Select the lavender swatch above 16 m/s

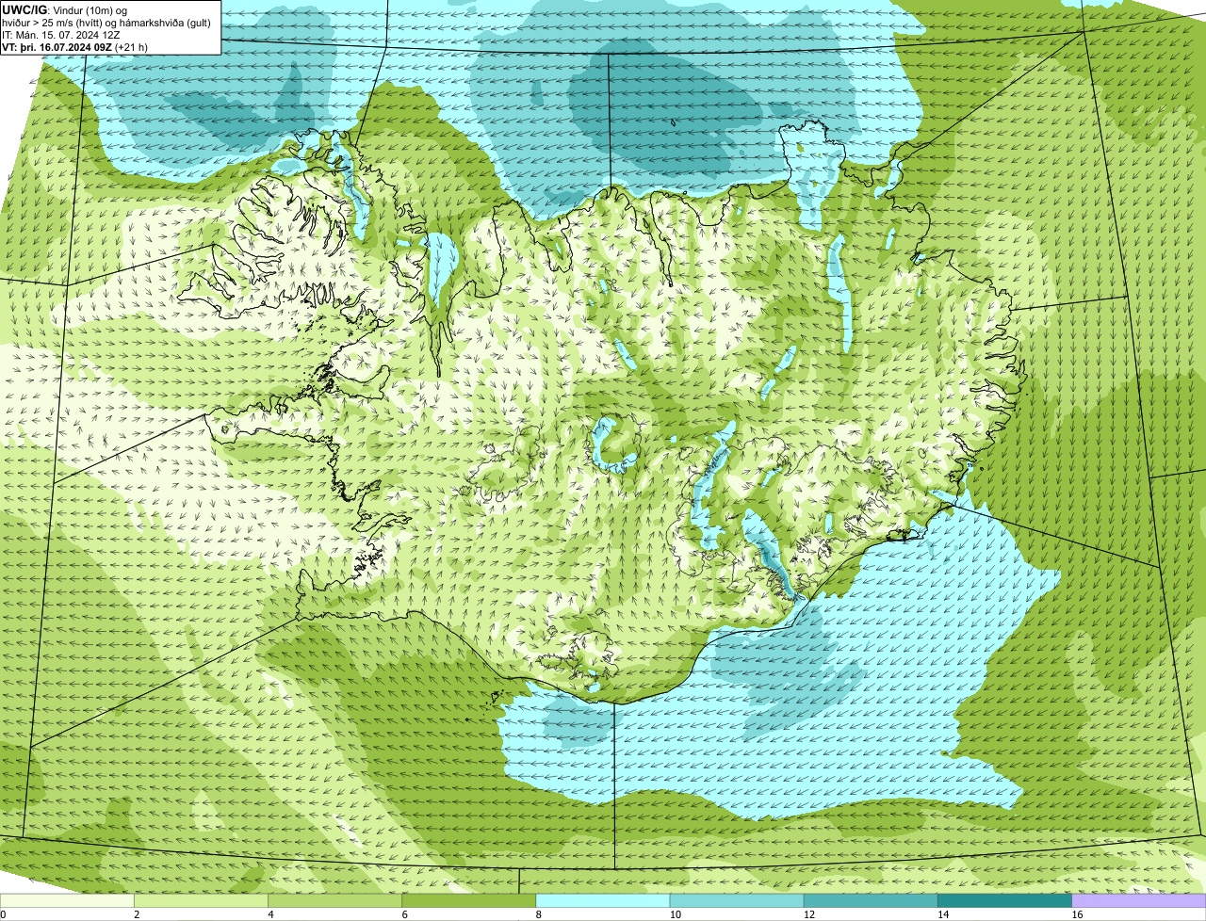[x=1138, y=901]
